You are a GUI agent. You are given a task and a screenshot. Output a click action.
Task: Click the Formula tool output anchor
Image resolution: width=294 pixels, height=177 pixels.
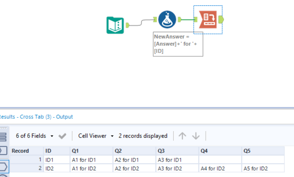(x=179, y=19)
